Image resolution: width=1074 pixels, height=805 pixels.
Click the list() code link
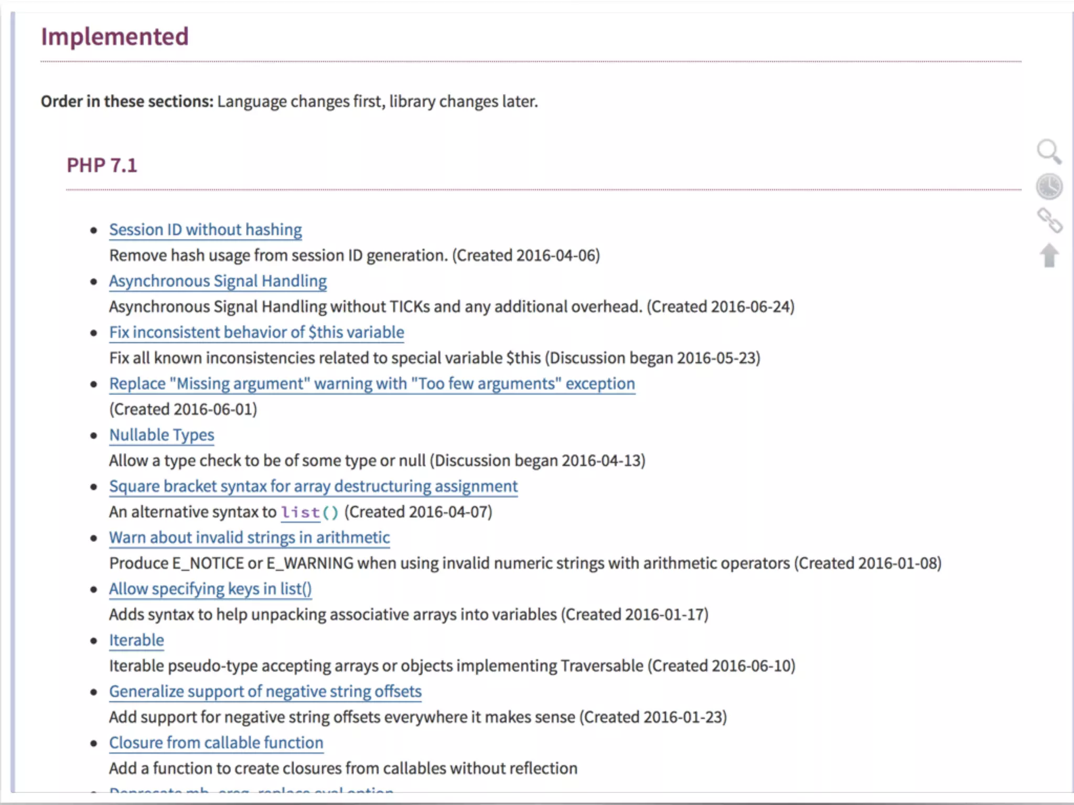[x=300, y=512]
